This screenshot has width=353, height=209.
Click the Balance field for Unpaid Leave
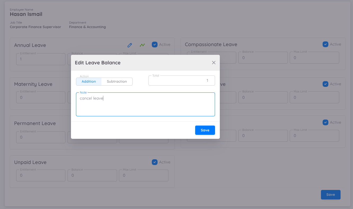pyautogui.click(x=92, y=175)
